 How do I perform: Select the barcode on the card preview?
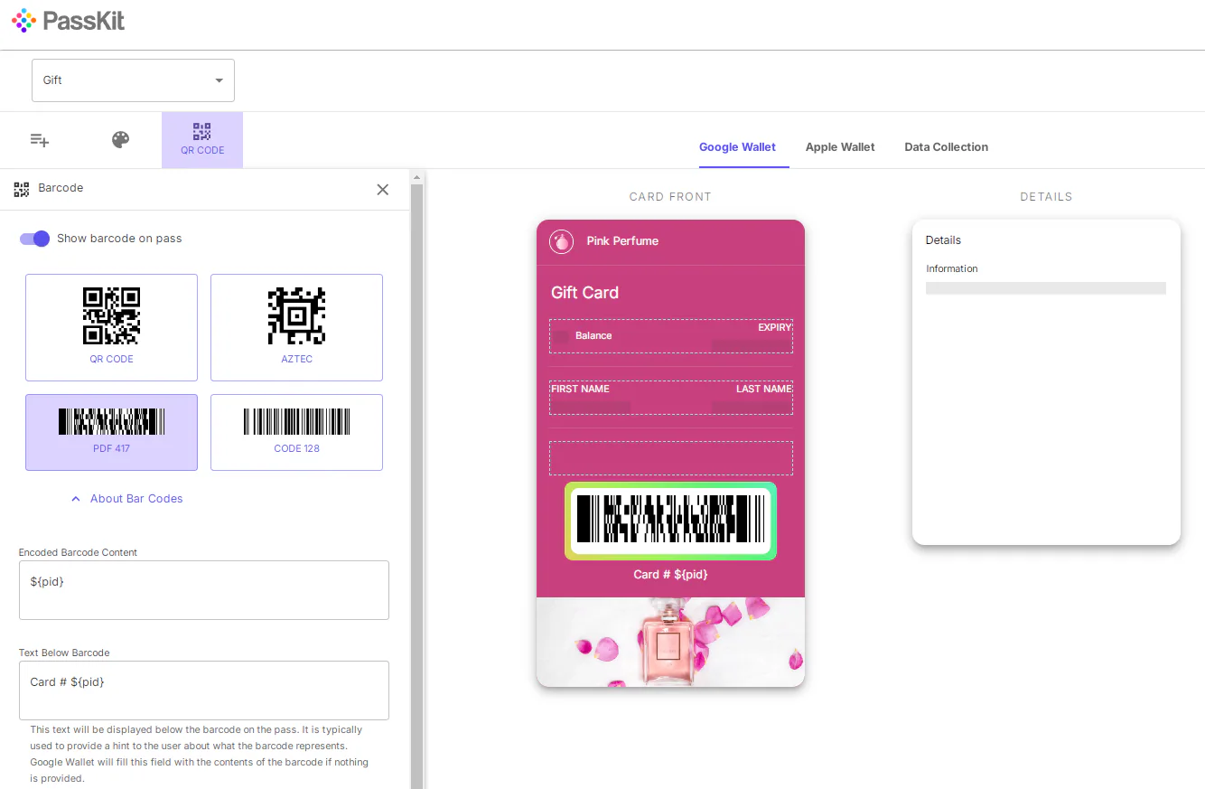(670, 521)
